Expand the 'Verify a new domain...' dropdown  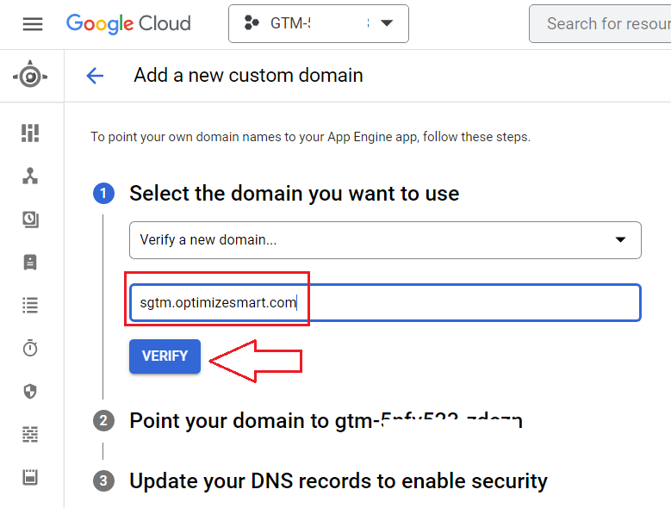pyautogui.click(x=385, y=240)
